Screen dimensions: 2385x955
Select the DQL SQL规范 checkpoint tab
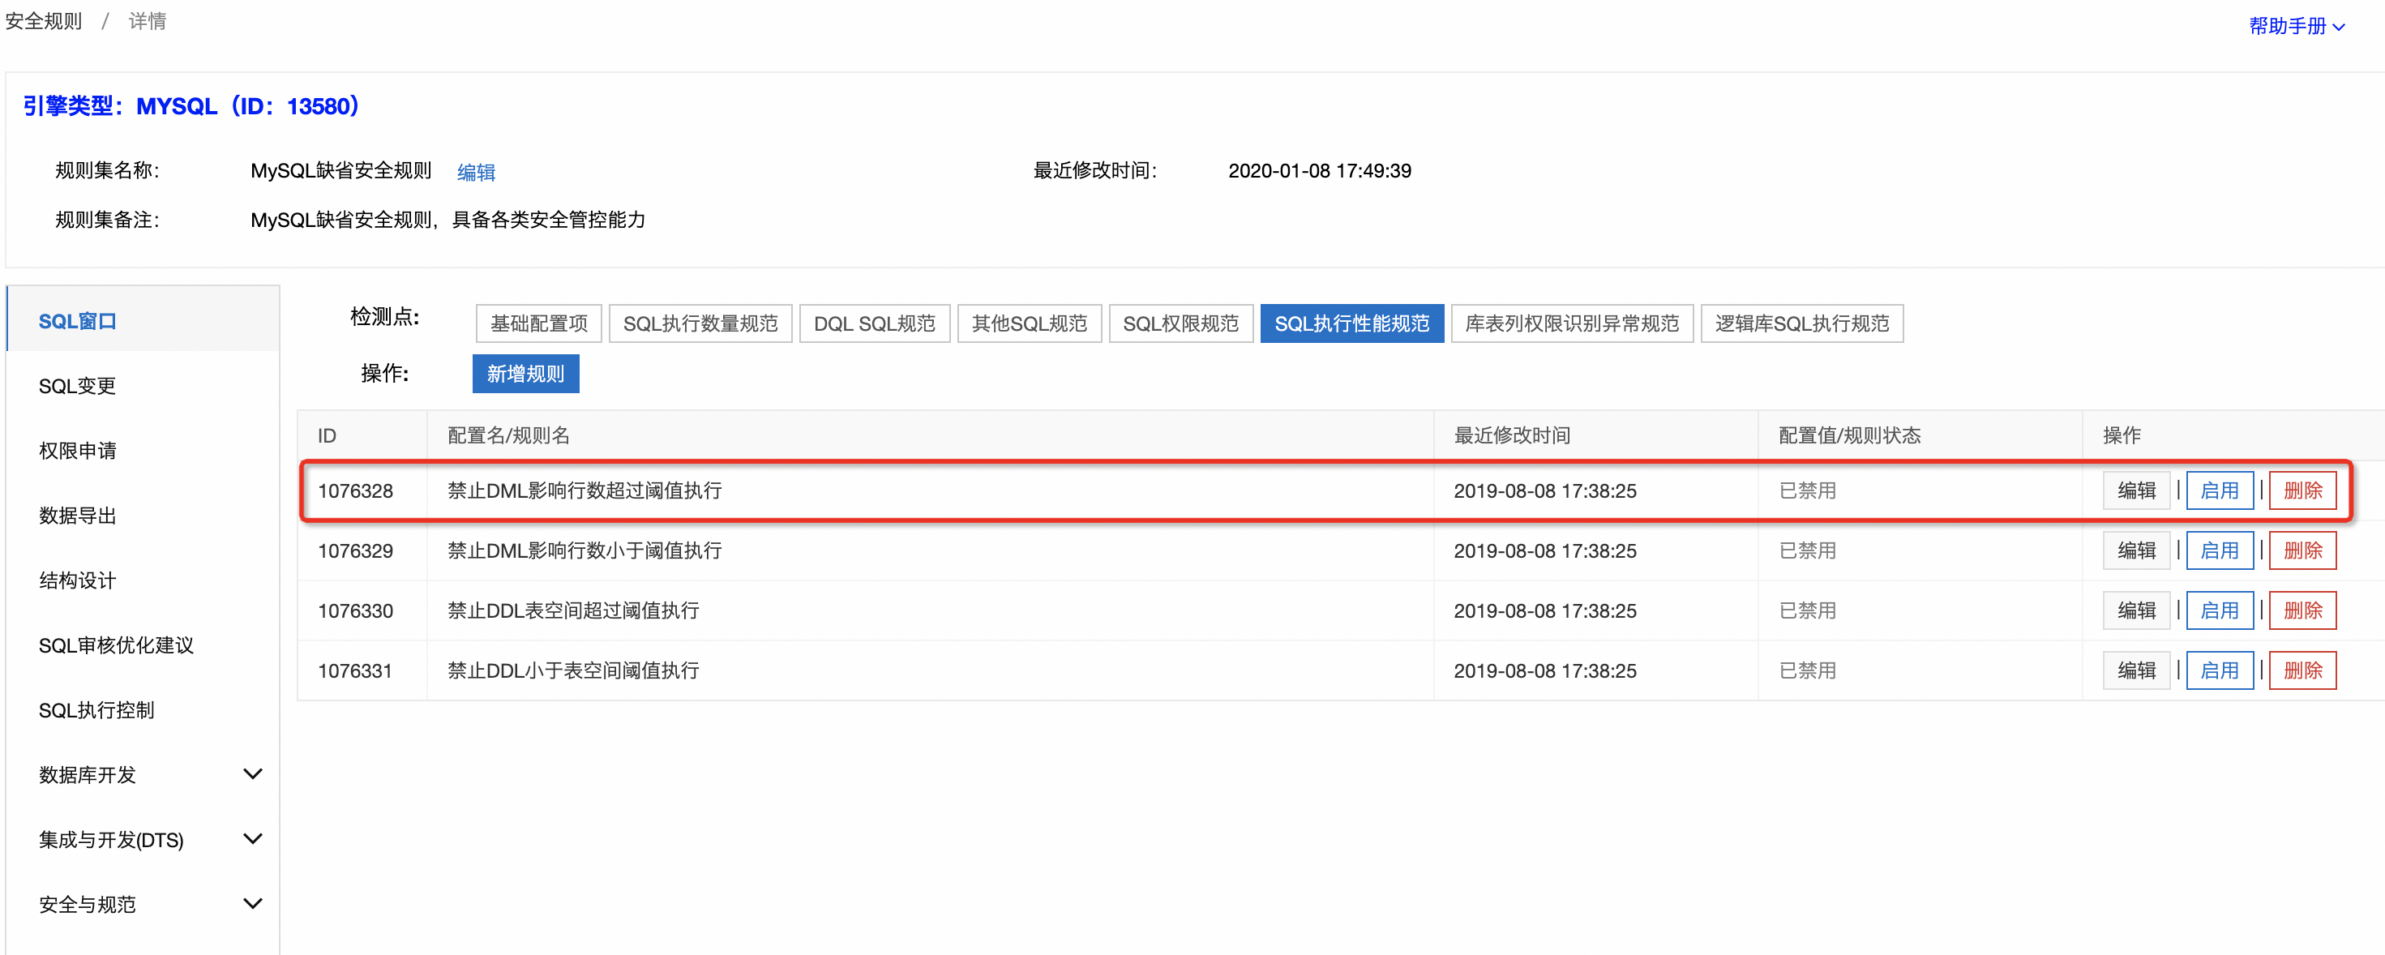[x=874, y=323]
